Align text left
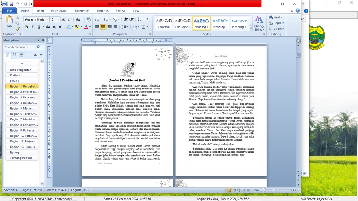Image resolution: width=358 pixels, height=201 pixels. [97, 27]
